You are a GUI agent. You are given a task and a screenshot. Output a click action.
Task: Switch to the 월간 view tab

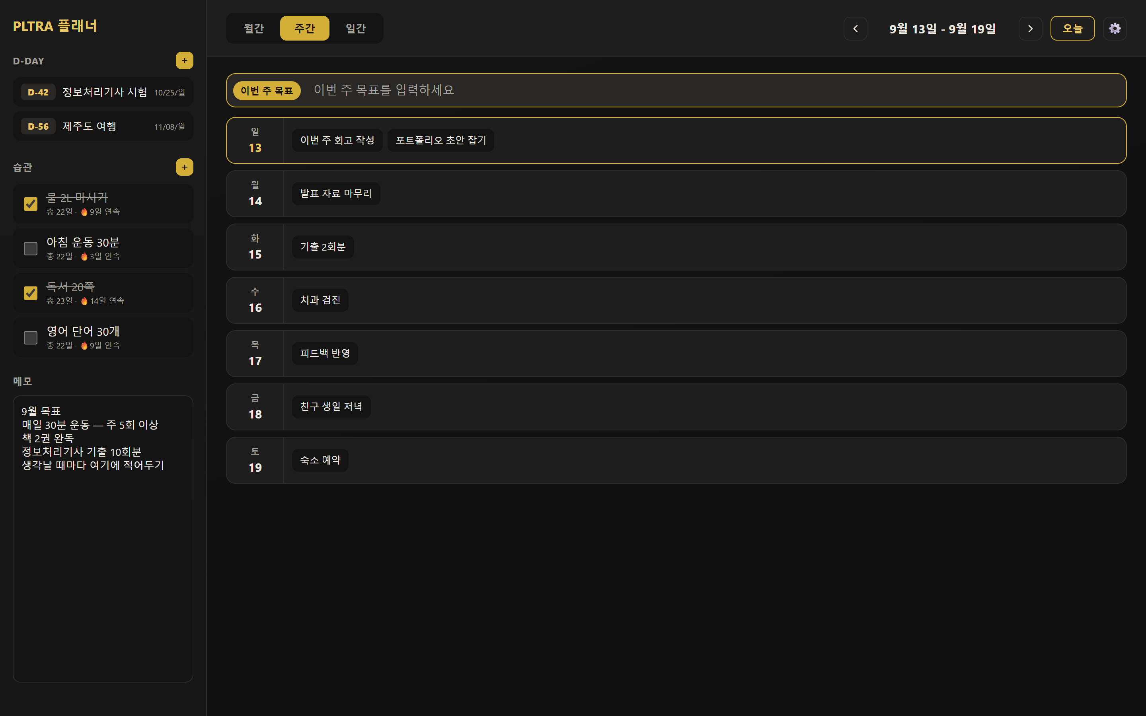(254, 28)
